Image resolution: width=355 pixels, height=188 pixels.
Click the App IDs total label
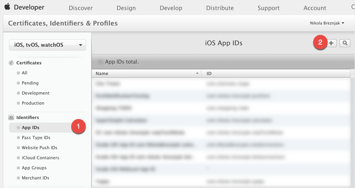121,62
